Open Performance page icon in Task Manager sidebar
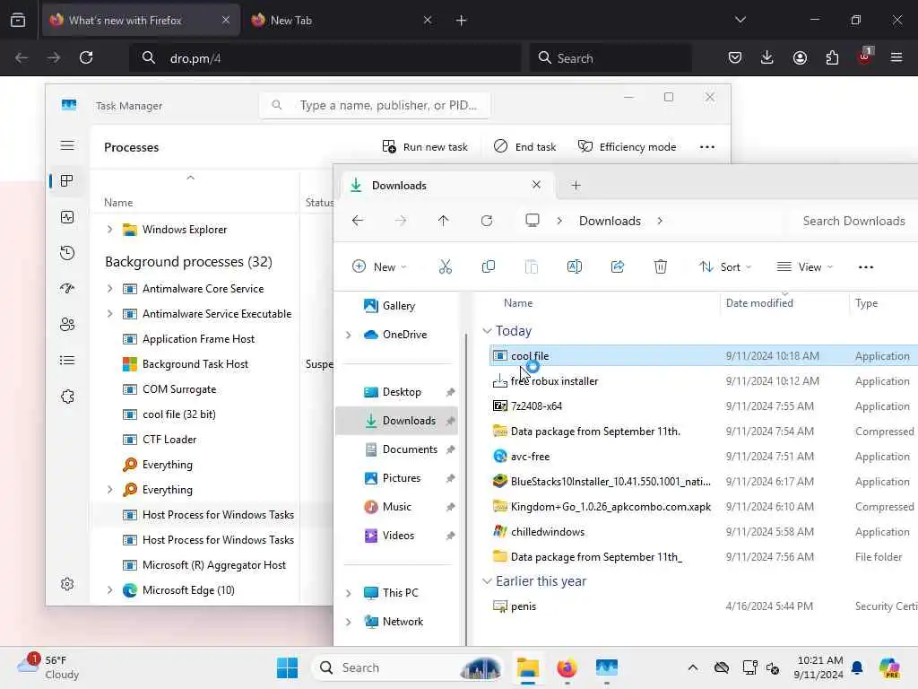Image resolution: width=918 pixels, height=689 pixels. 67,217
